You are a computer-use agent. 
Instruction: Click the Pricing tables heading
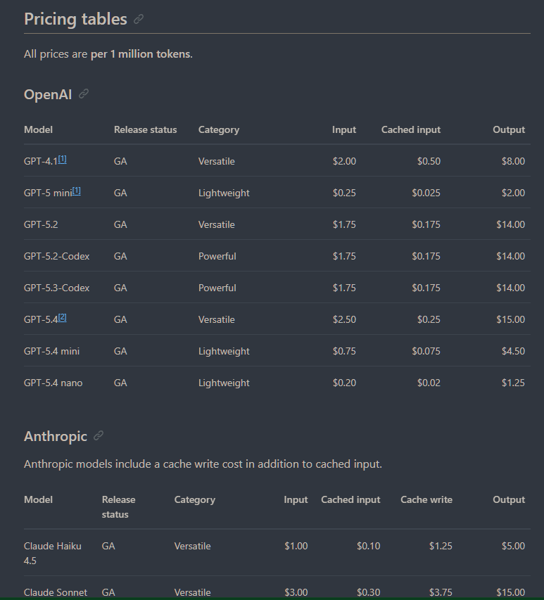tap(75, 19)
